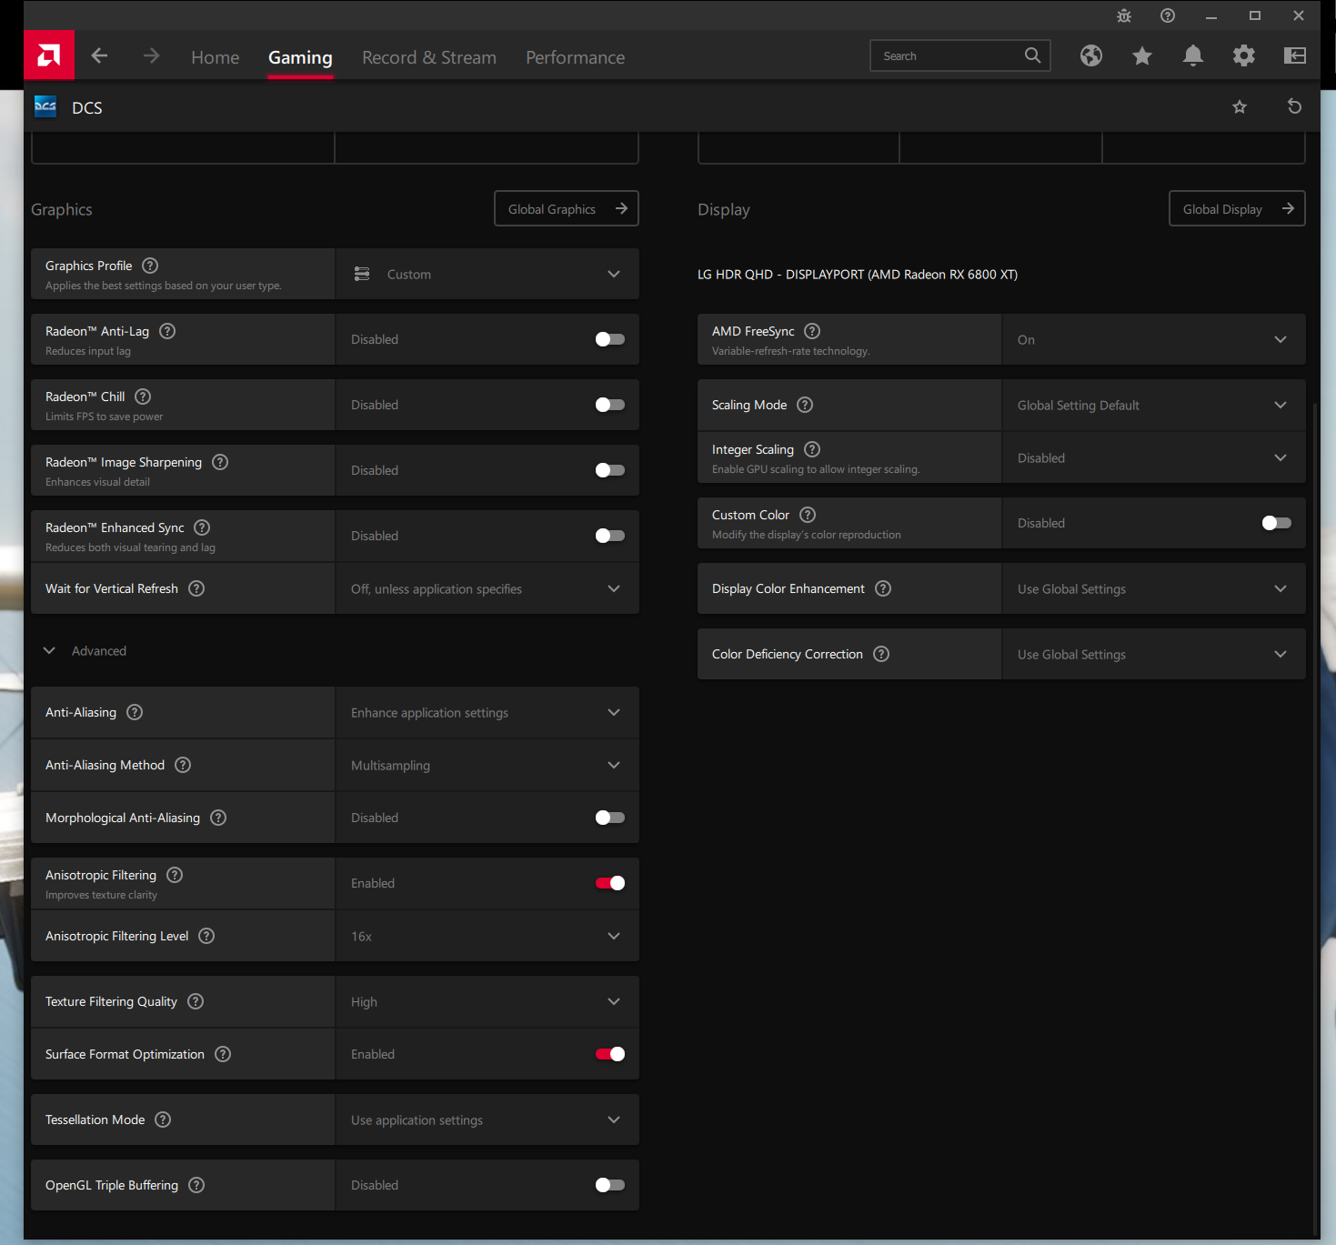Open Anti-Aliasing Method Multisampling dropdown

(x=487, y=765)
